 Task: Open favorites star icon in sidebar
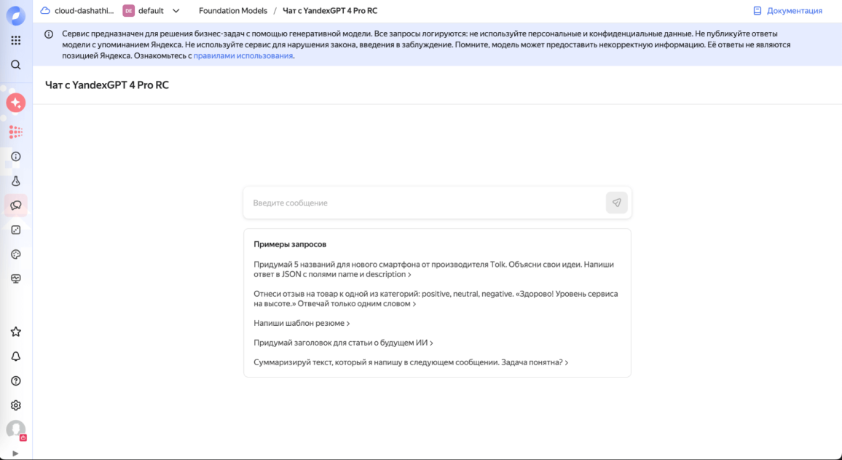point(15,332)
